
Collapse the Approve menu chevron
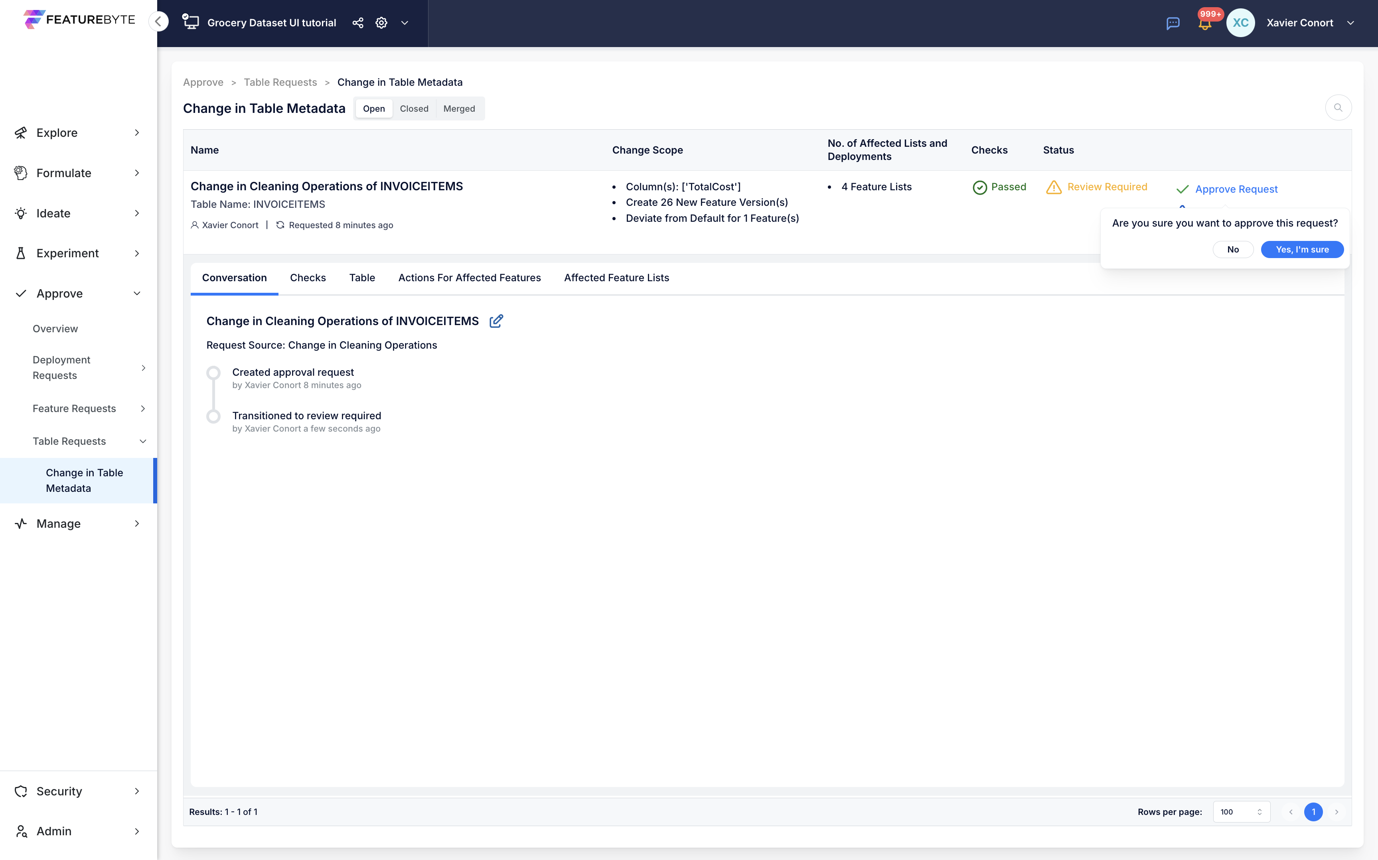click(x=137, y=294)
